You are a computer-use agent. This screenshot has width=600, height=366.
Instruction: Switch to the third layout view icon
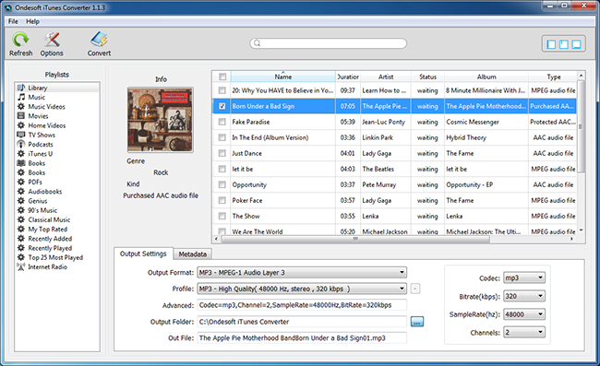click(576, 44)
